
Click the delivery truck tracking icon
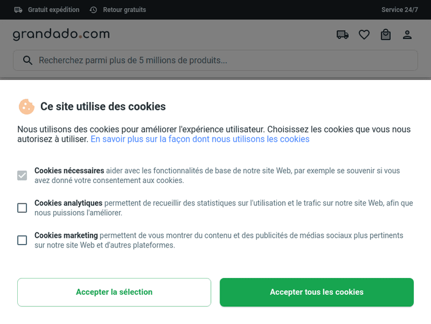pos(343,35)
